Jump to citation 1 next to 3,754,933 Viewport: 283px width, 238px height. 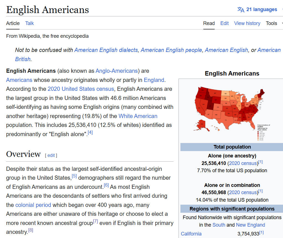point(261,232)
